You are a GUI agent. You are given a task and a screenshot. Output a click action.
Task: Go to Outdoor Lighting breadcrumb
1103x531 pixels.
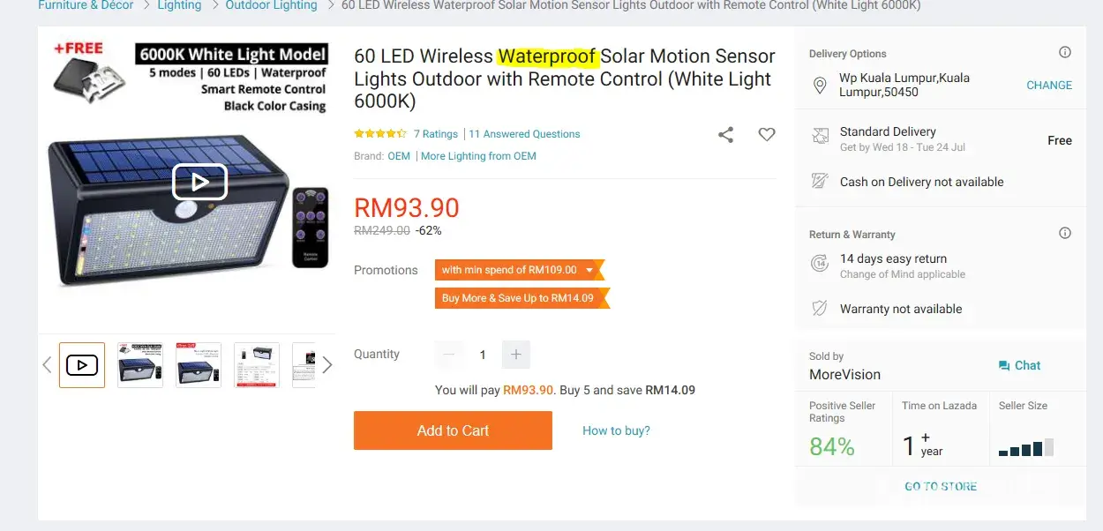pos(271,5)
